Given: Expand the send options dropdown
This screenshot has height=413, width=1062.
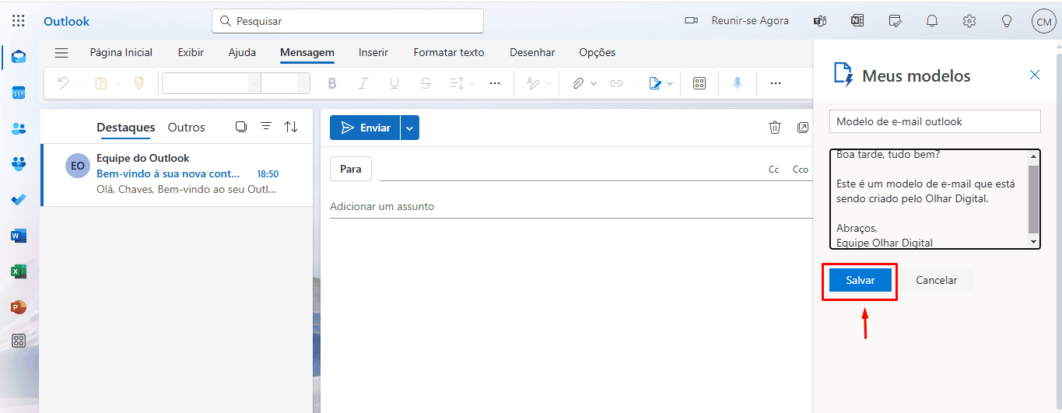Looking at the screenshot, I should coord(410,128).
